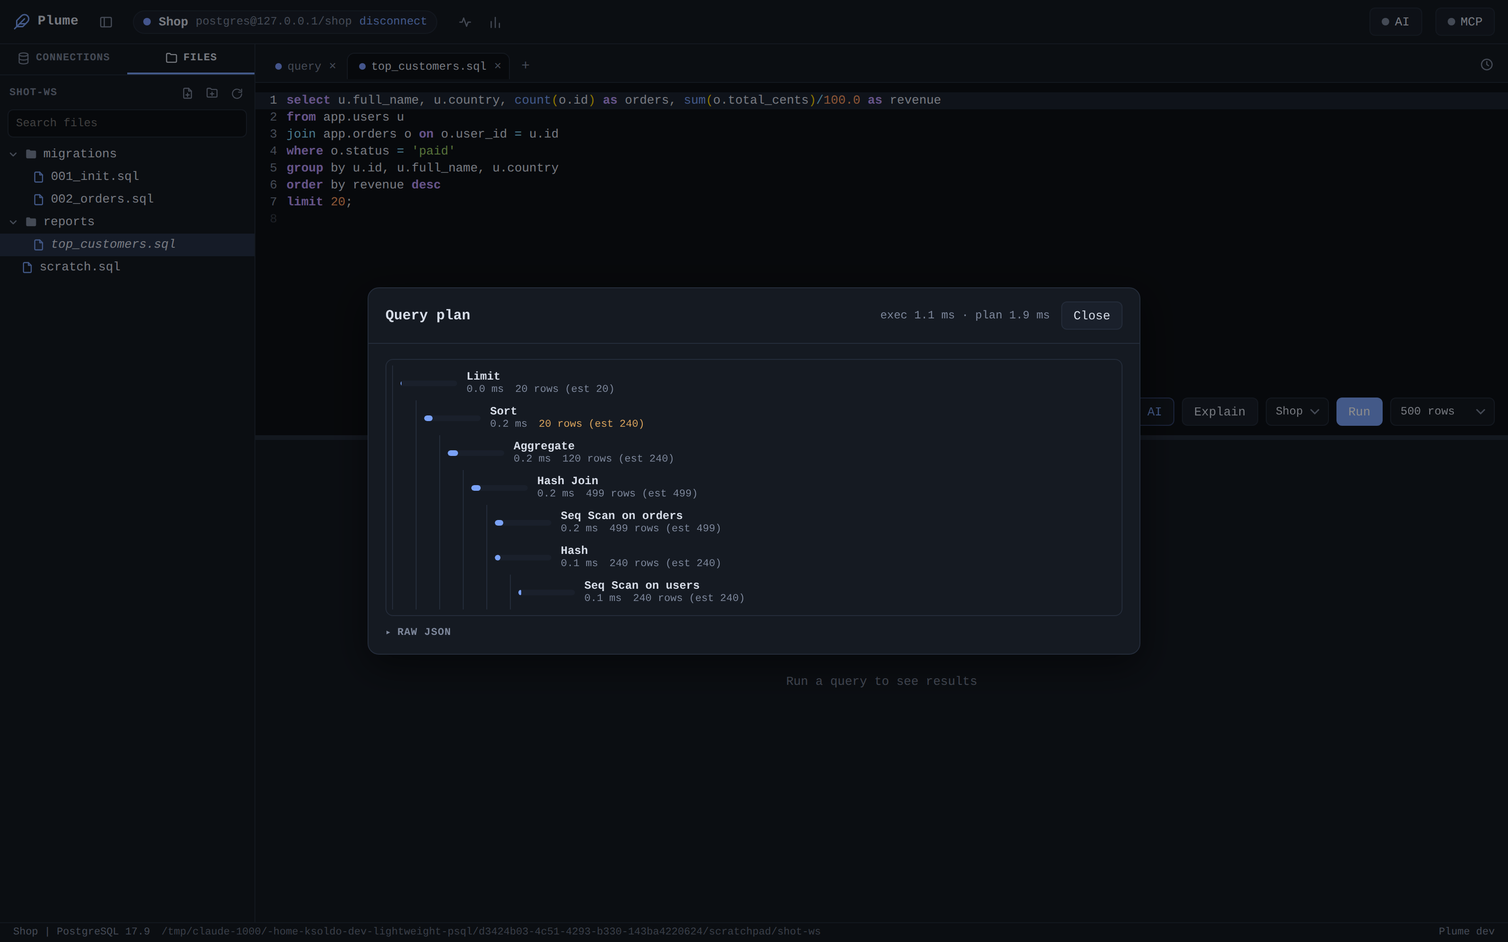This screenshot has width=1508, height=942.
Task: Refresh the workspace file list
Action: click(237, 93)
